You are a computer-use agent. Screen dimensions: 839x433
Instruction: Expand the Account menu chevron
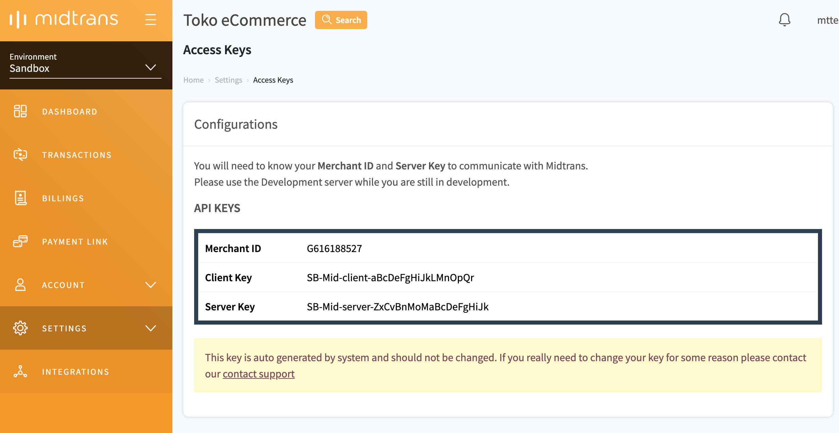click(x=151, y=285)
